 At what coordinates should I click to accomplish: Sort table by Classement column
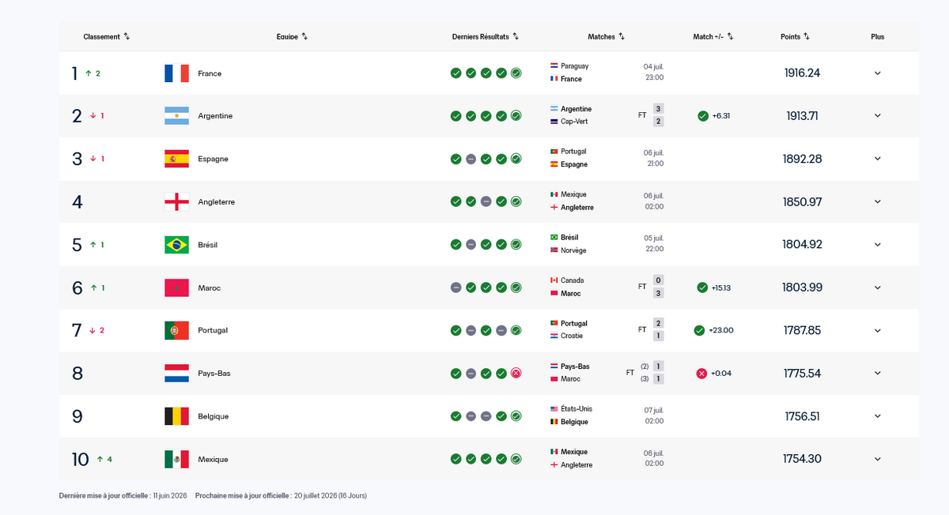click(x=107, y=36)
